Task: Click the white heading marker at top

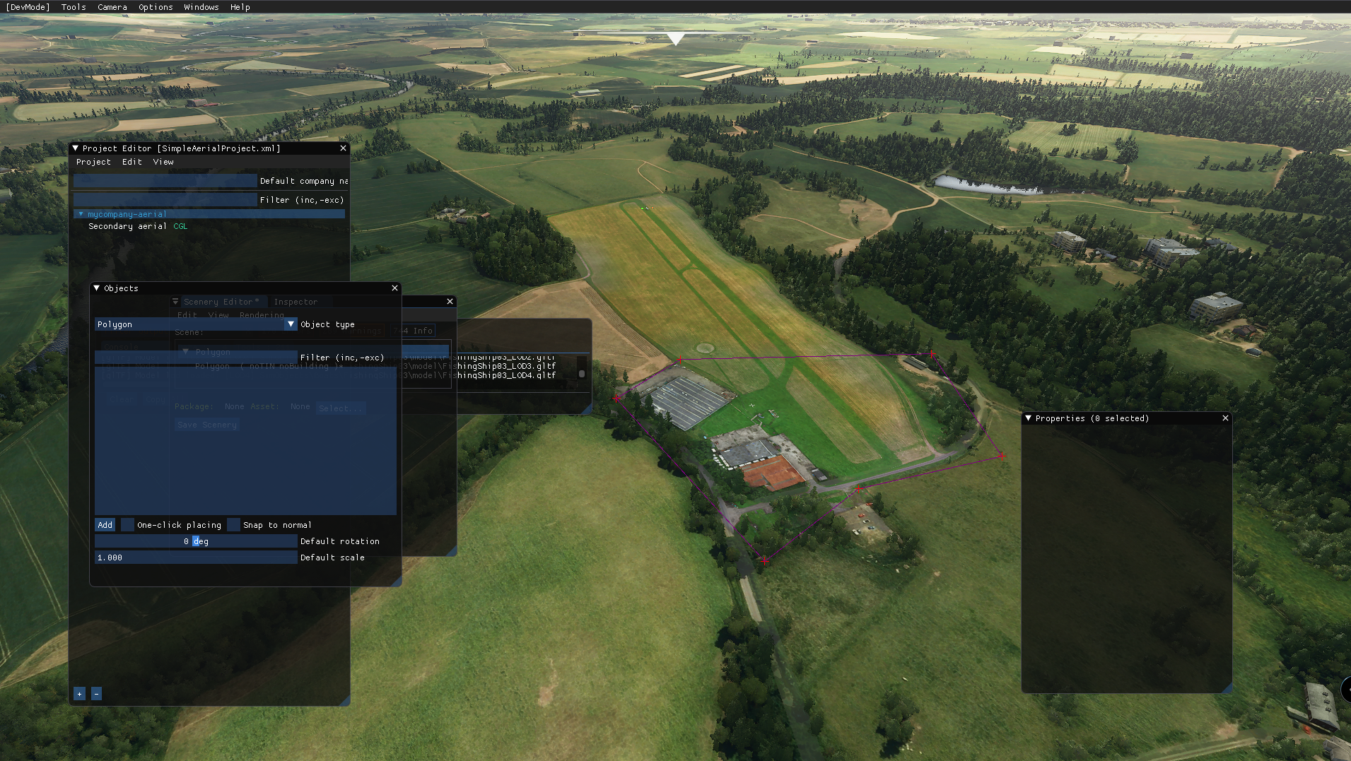Action: tap(675, 38)
